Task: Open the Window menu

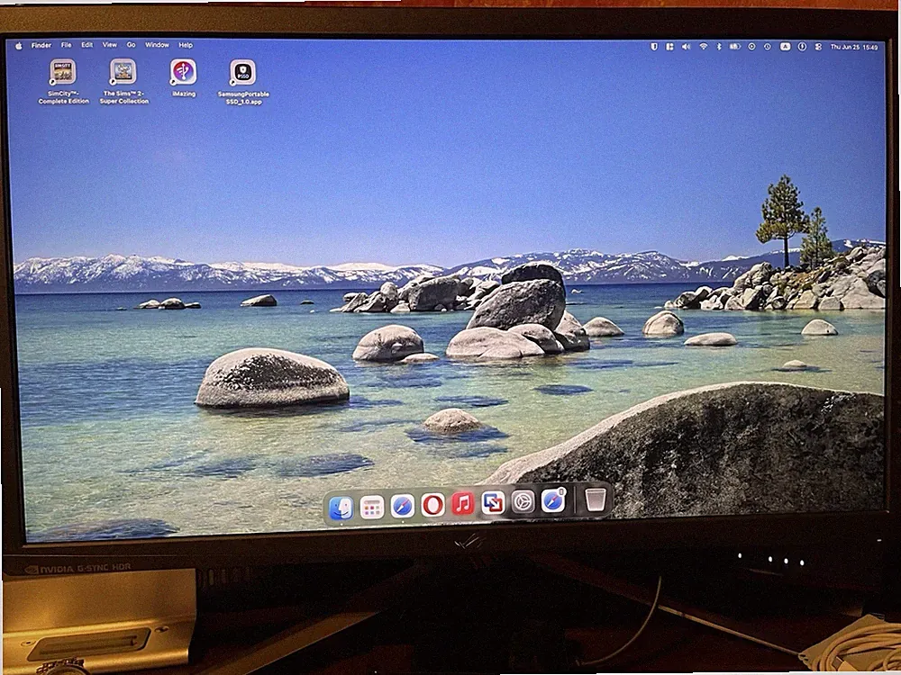Action: point(157,45)
